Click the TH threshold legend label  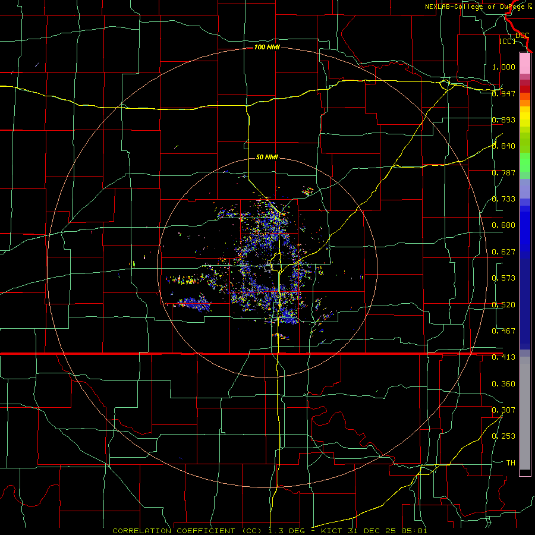click(511, 463)
